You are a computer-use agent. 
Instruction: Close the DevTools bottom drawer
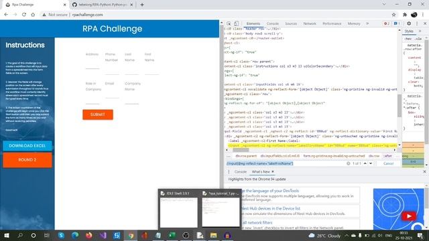coord(424,171)
